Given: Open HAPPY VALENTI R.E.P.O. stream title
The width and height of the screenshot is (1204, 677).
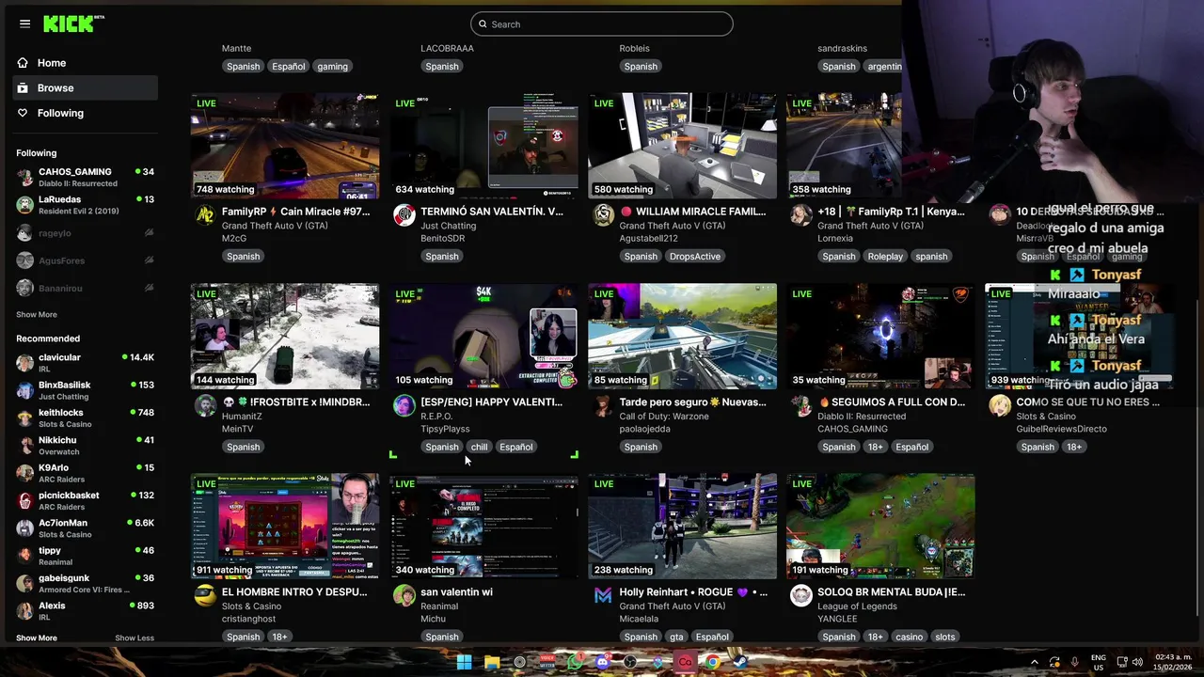Looking at the screenshot, I should click(491, 402).
